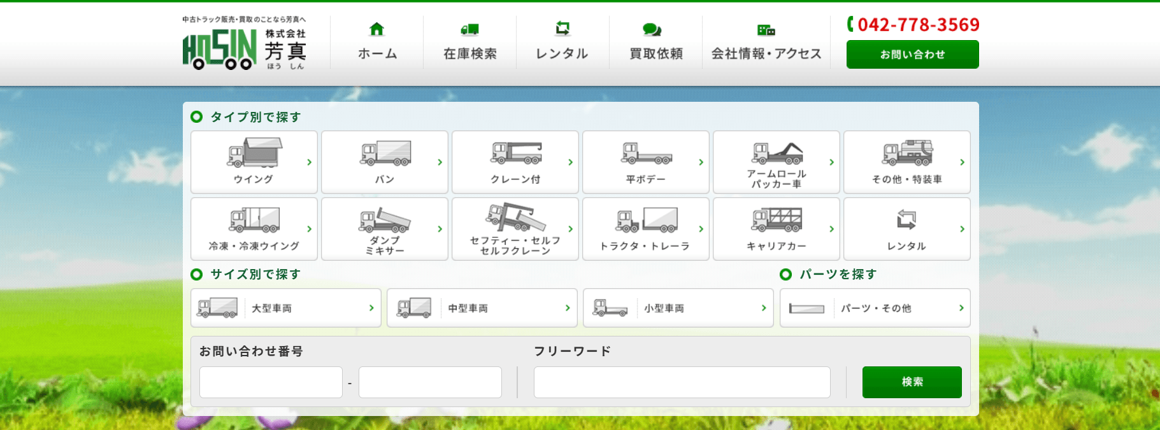Click the arrow on the パーツ・その他 button
Image resolution: width=1160 pixels, height=430 pixels.
tap(962, 308)
